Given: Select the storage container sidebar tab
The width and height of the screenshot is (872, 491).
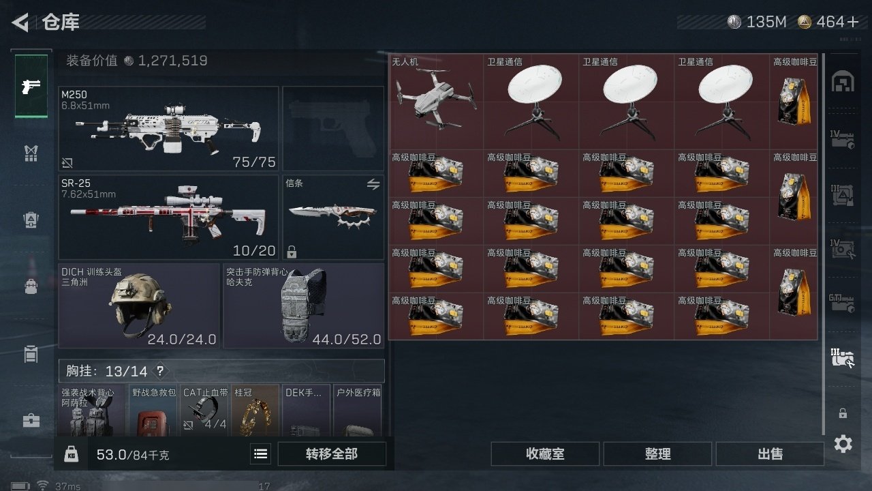Looking at the screenshot, I should (x=31, y=354).
